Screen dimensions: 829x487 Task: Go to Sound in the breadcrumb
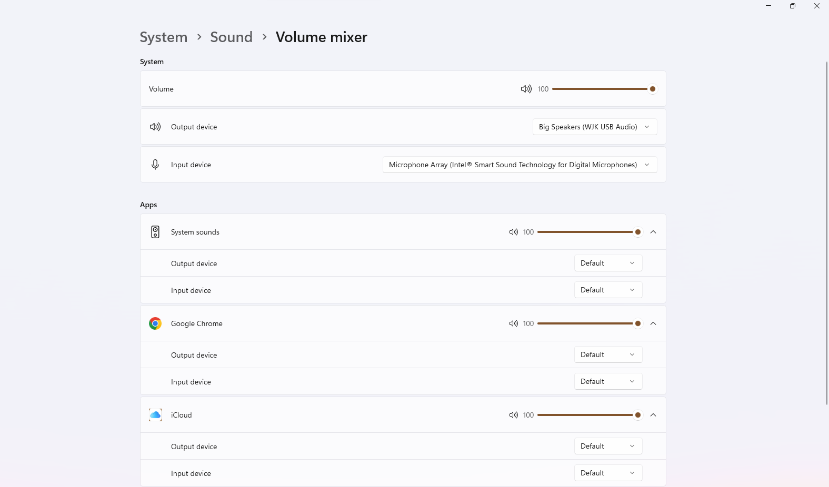[x=231, y=37]
